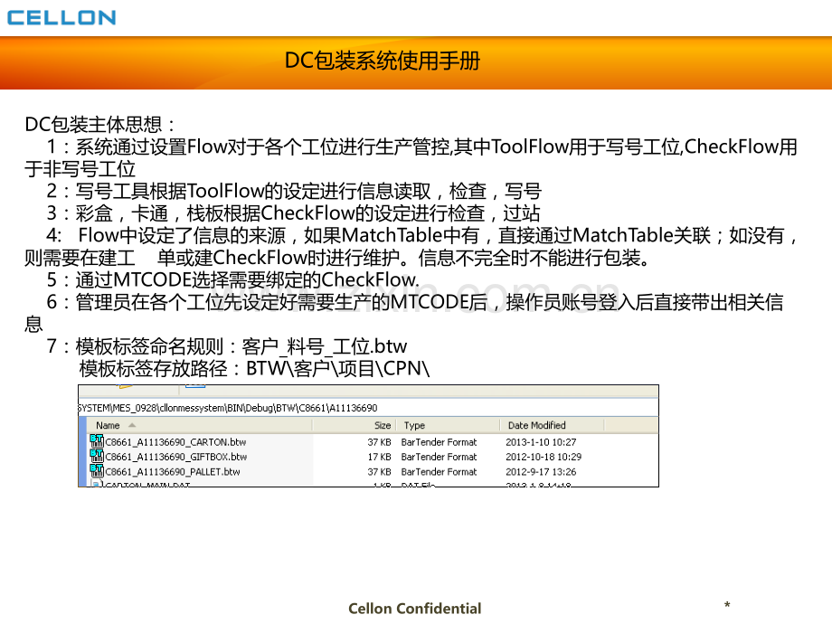Click the GIFTBOX.btw BarTender file icon
Screen dimensions: 832x624
[97, 457]
